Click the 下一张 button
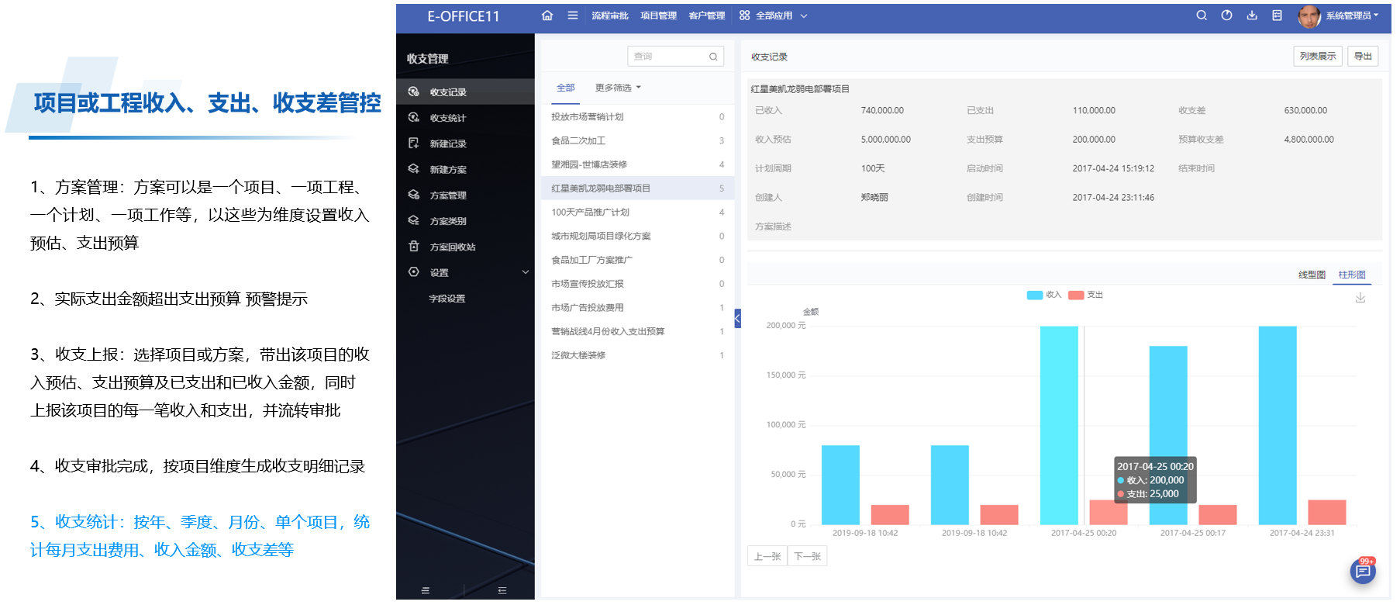The image size is (1400, 605). click(808, 556)
